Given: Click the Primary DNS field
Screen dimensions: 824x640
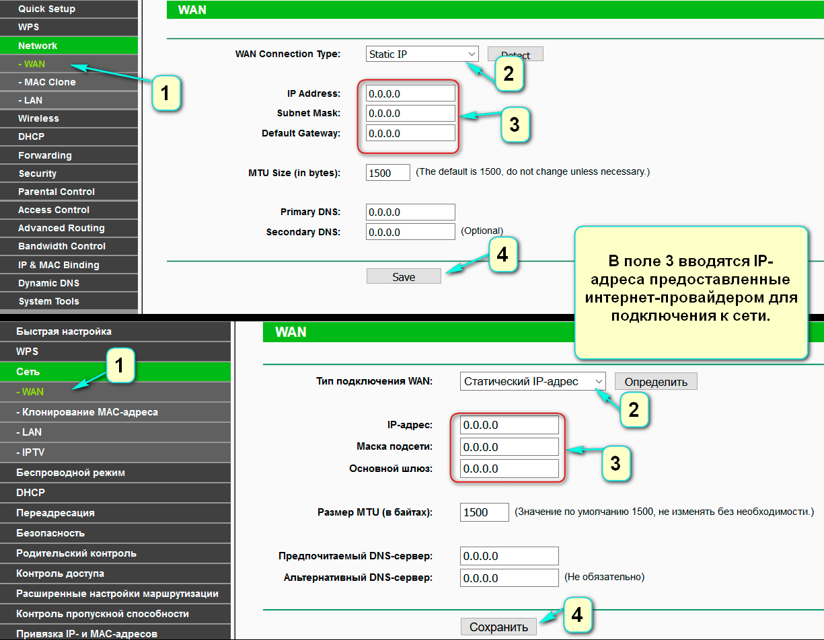Looking at the screenshot, I should click(410, 212).
